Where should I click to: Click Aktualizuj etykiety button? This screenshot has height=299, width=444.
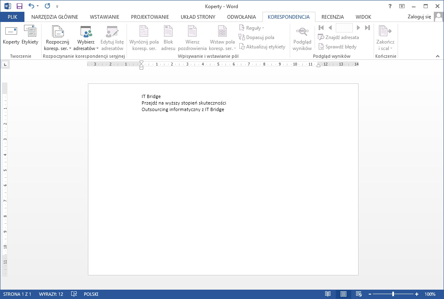click(x=262, y=47)
